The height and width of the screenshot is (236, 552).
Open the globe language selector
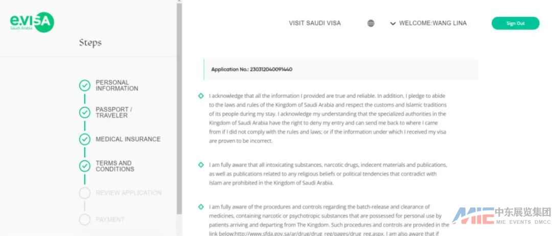(x=371, y=23)
